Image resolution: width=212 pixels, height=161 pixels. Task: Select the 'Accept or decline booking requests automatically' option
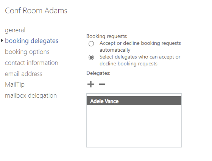91,44
